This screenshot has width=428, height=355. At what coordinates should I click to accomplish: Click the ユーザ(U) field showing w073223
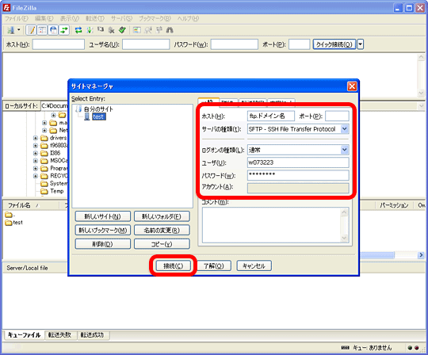(x=298, y=162)
